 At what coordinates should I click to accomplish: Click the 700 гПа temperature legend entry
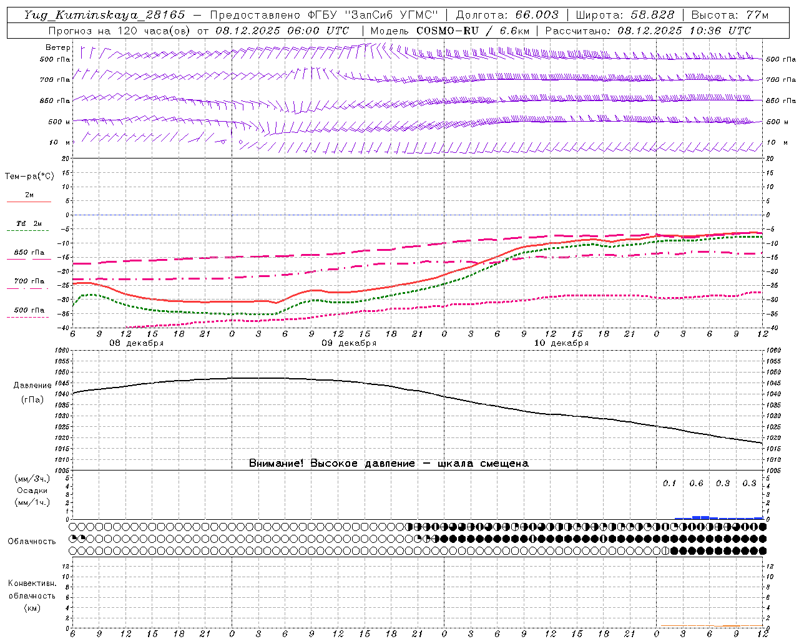(29, 281)
